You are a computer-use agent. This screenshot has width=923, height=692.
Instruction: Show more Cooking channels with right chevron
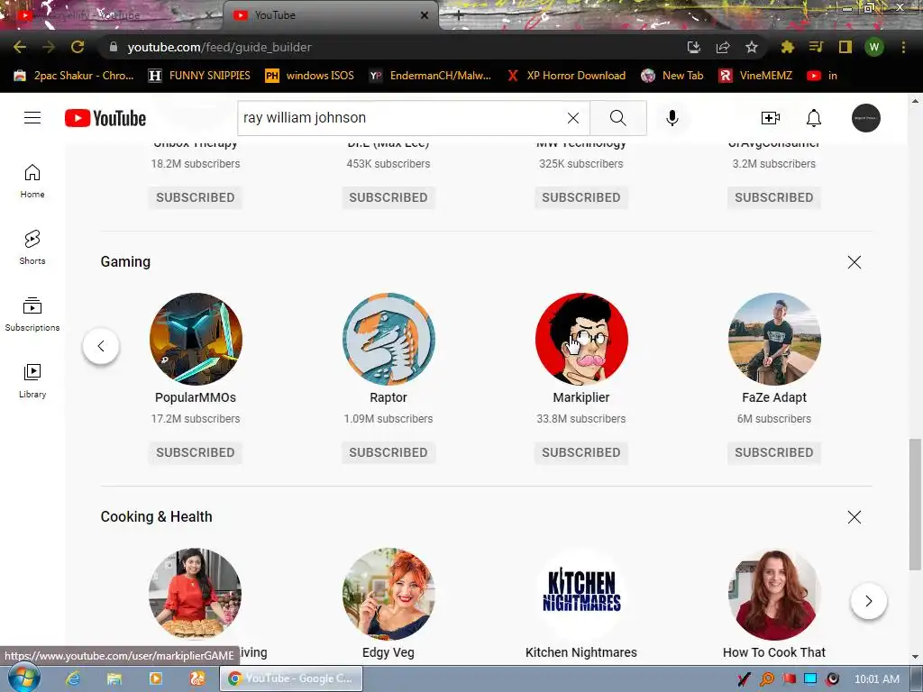click(x=868, y=601)
